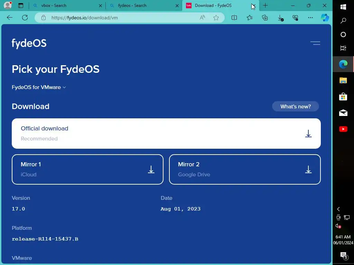
Task: Open Microsoft Store from taskbar
Action: [343, 97]
